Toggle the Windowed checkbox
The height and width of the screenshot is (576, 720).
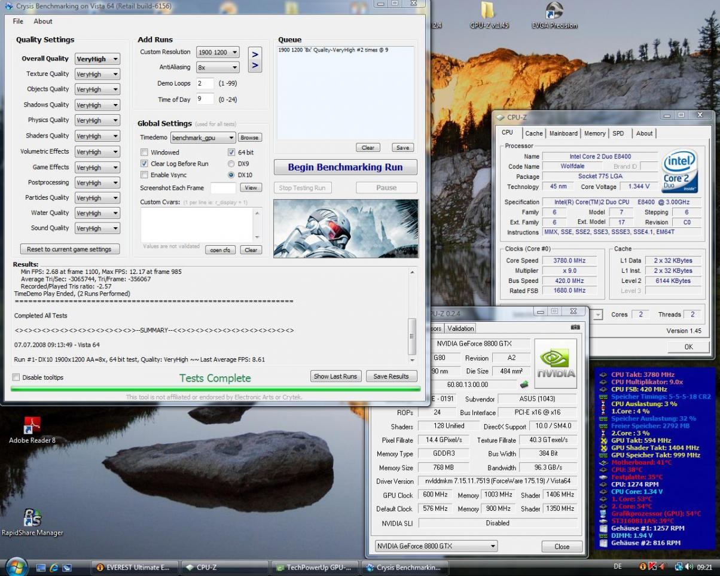(144, 153)
